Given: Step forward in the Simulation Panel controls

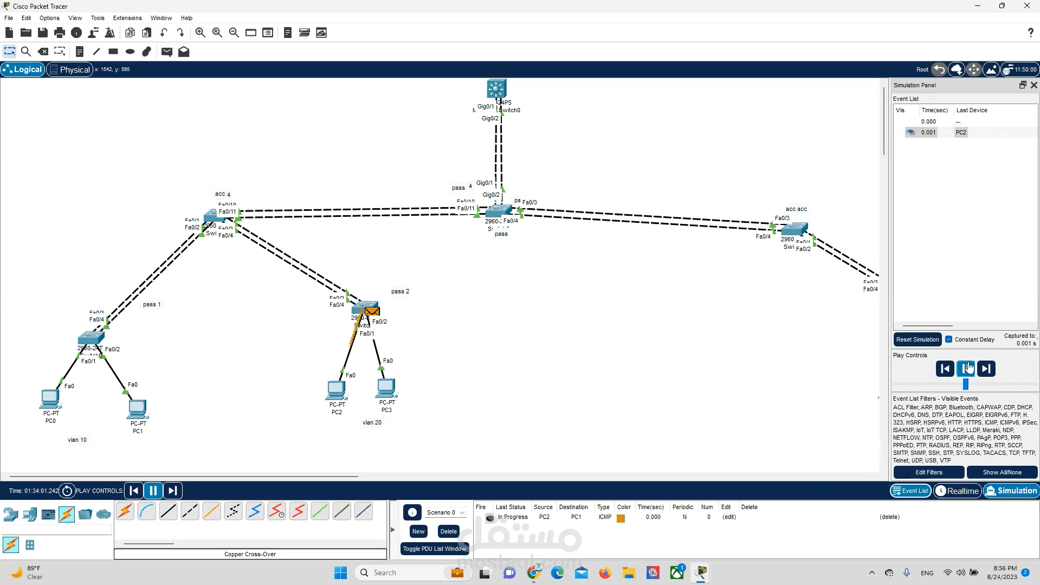Looking at the screenshot, I should click(x=986, y=369).
